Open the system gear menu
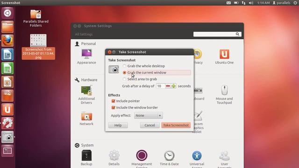Screen dimensions: 299x168 pos(295,3)
